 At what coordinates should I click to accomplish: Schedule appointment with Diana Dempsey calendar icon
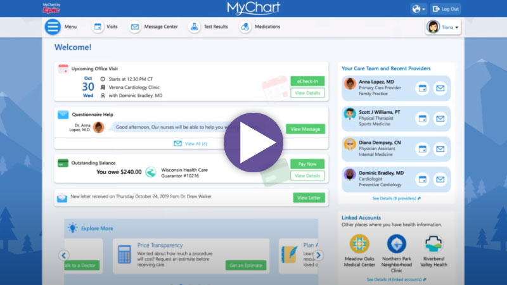[x=423, y=149]
